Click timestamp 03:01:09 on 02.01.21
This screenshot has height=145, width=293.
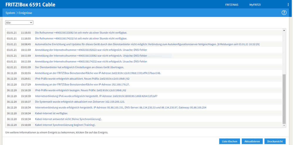coord(26,67)
